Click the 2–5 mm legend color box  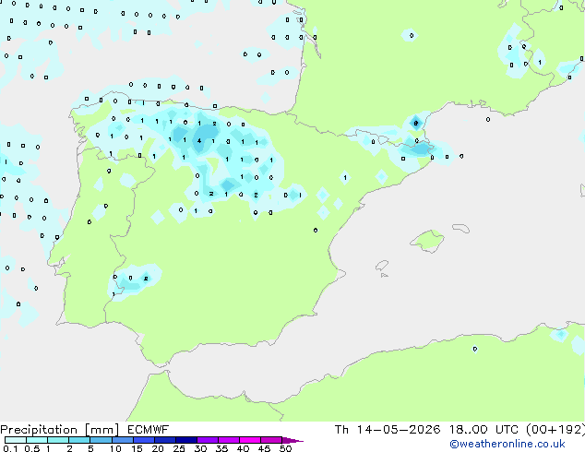pos(79,440)
